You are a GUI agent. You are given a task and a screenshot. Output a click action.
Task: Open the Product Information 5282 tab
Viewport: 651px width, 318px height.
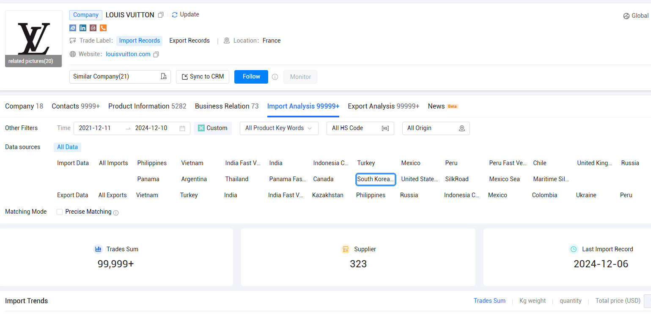click(x=147, y=106)
